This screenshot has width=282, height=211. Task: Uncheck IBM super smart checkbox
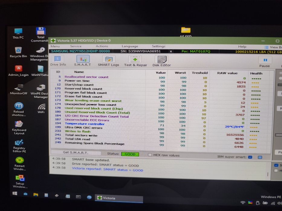coord(250,157)
